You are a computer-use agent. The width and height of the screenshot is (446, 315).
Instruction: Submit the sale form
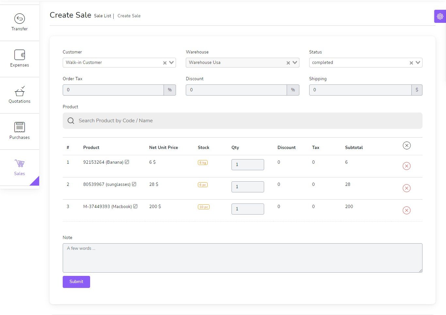click(x=76, y=282)
